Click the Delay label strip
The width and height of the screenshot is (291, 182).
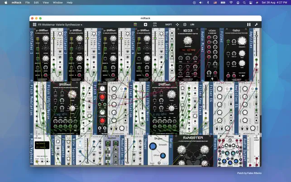pyautogui.click(x=171, y=150)
